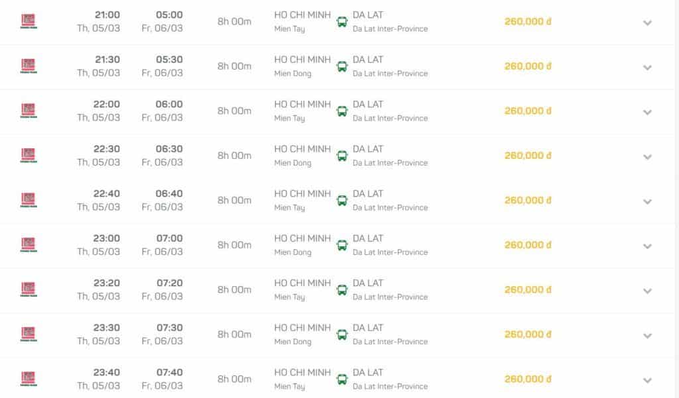Viewport: 679px width, 398px height.
Task: Click operator logo of 22:40 departure
Action: [x=29, y=200]
